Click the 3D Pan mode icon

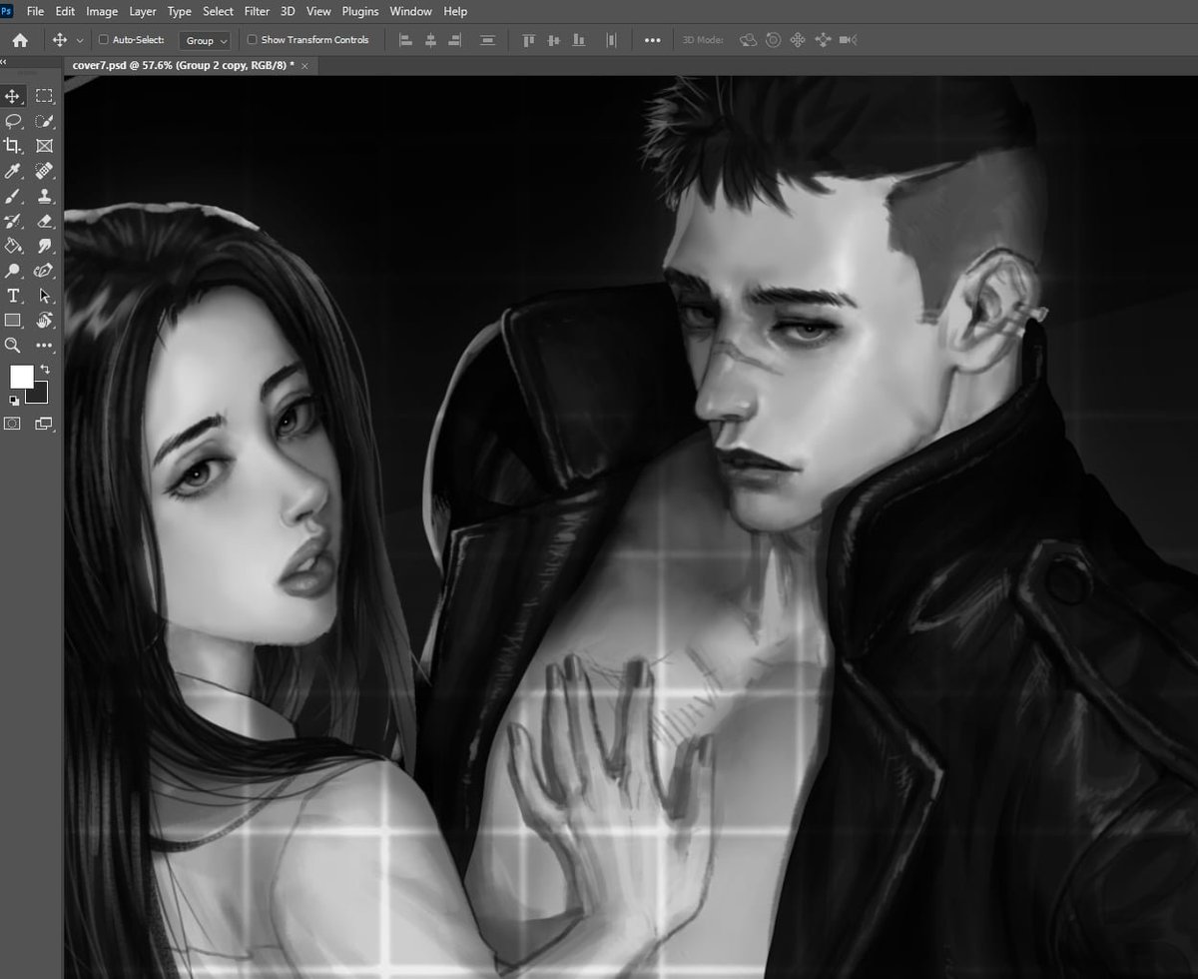[x=798, y=40]
